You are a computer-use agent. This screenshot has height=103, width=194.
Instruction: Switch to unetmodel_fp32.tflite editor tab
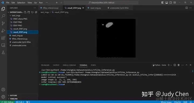pyautogui.click(x=119, y=8)
